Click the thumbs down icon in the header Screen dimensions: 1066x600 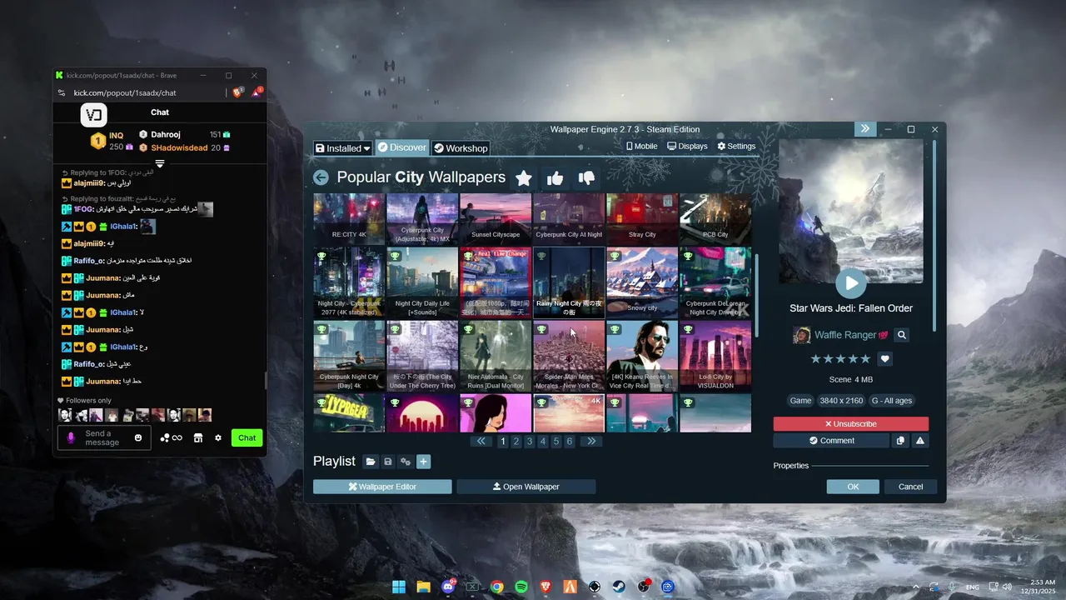coord(586,177)
